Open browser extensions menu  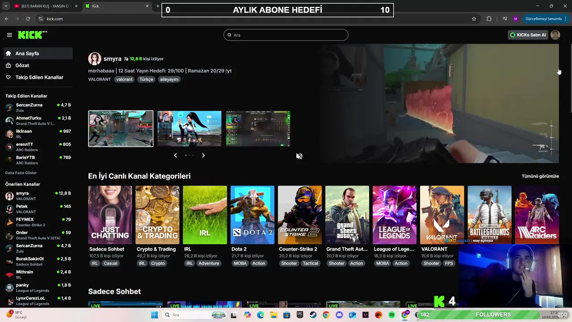click(489, 19)
